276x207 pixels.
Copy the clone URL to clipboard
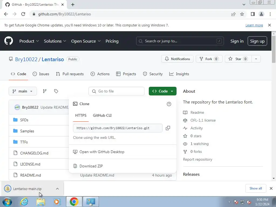(x=168, y=128)
